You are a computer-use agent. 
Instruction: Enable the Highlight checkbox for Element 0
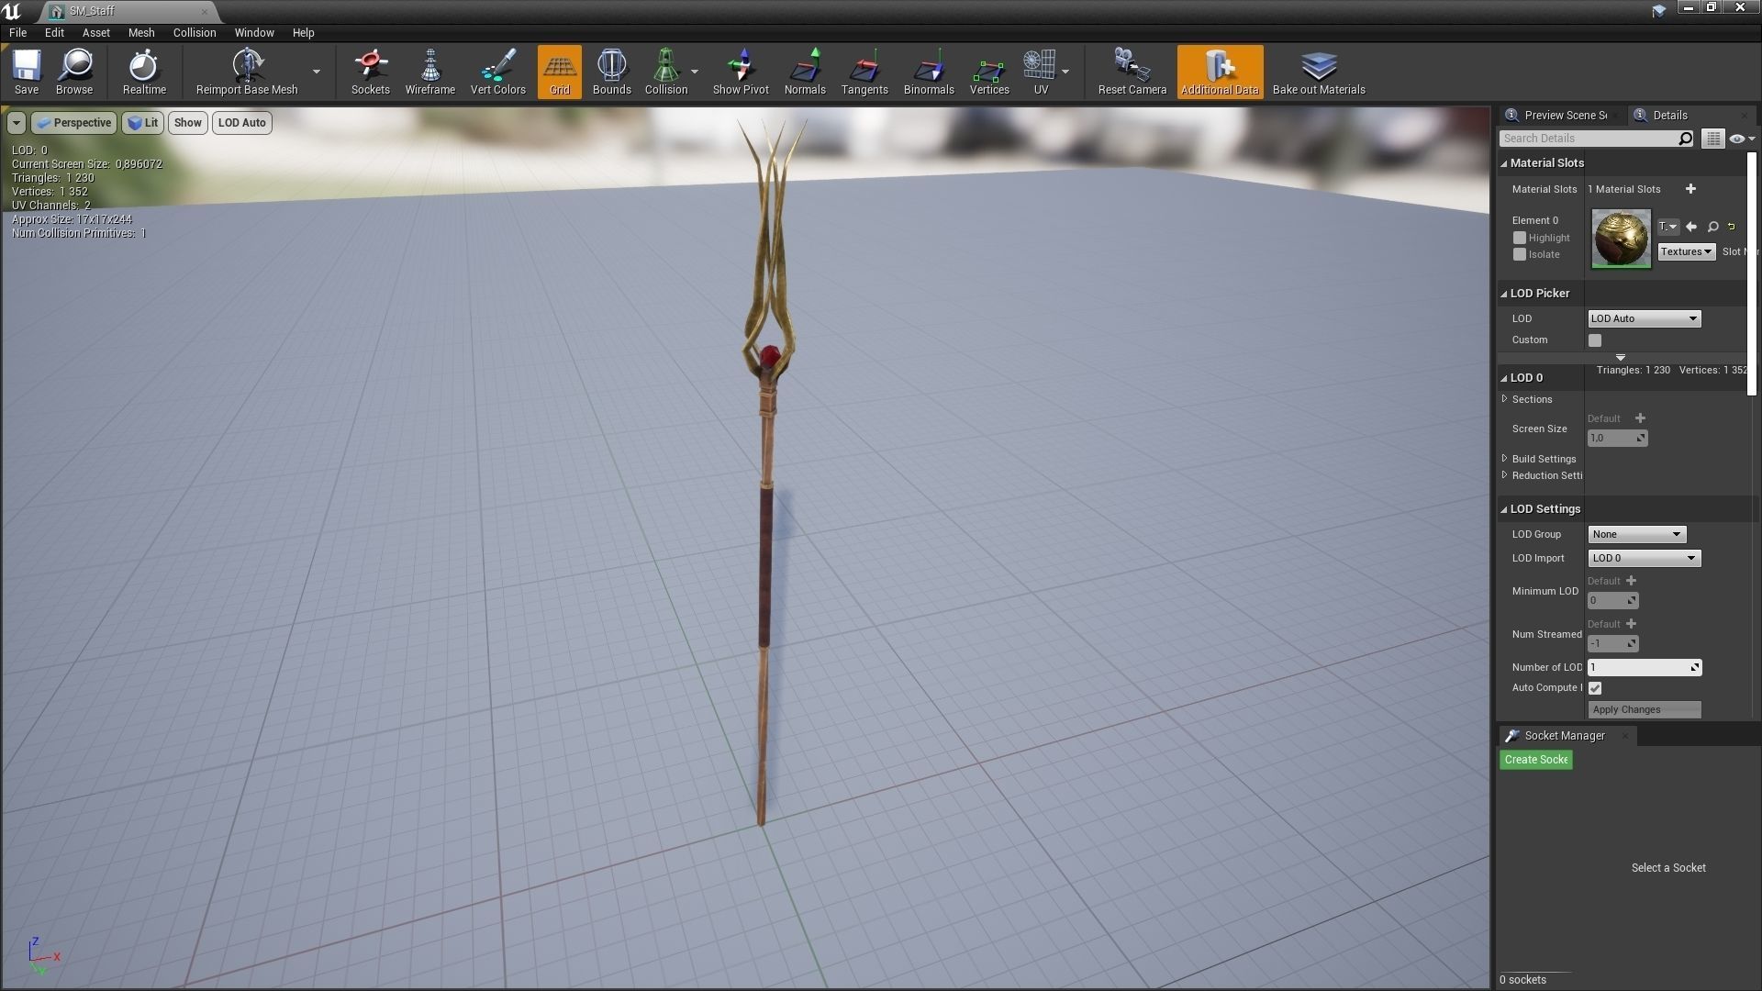(x=1520, y=238)
